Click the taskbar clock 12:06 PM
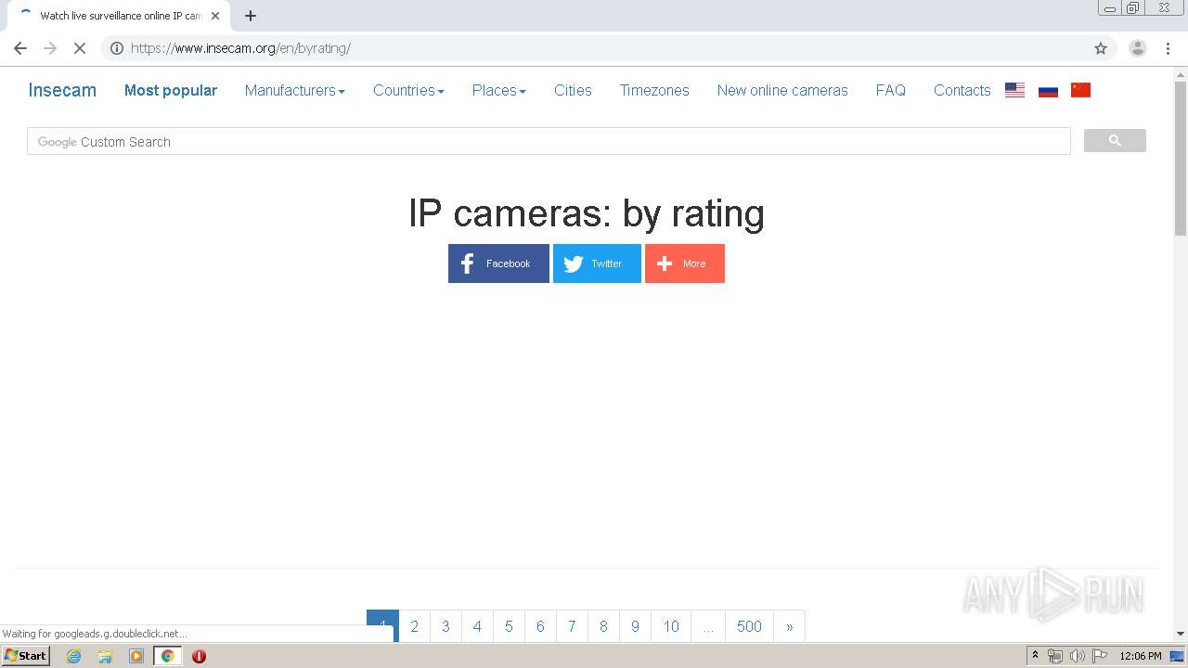The height and width of the screenshot is (668, 1188). pyautogui.click(x=1140, y=656)
